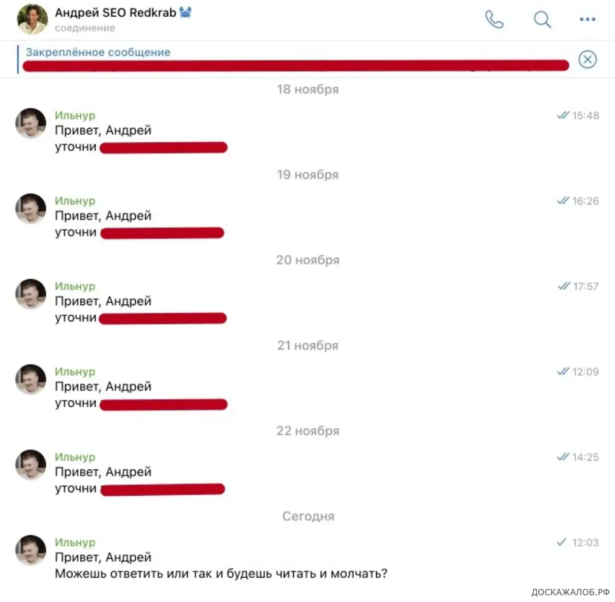This screenshot has width=615, height=602.
Task: Click the read status ticks at 17:57
Action: click(563, 286)
